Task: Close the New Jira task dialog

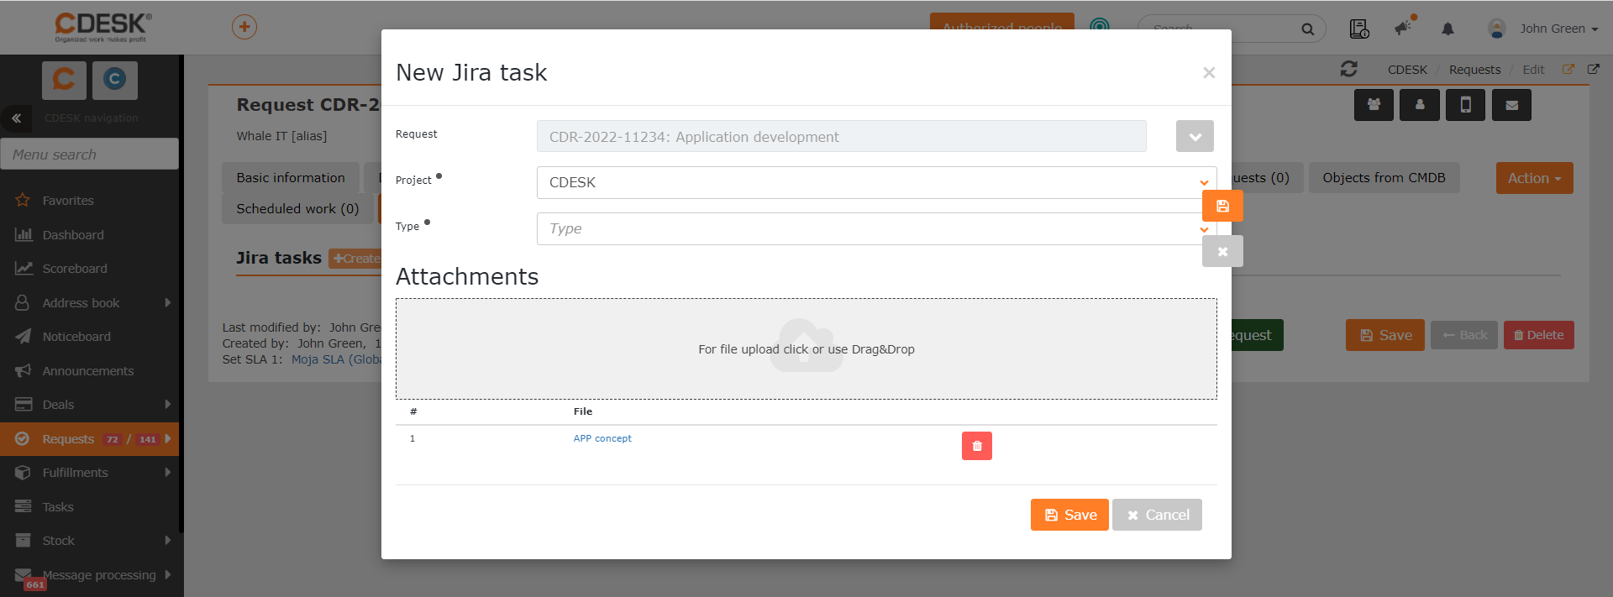Action: [1209, 73]
